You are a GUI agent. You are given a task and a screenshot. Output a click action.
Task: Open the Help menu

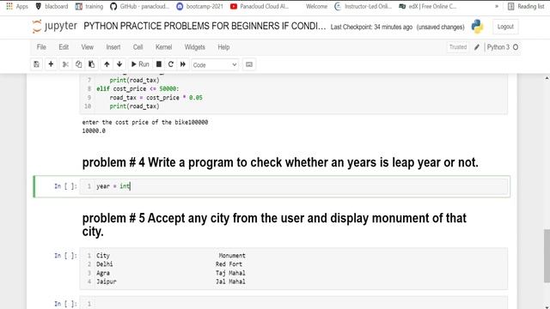(x=223, y=47)
